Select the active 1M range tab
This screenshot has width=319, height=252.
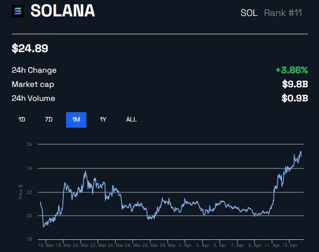click(x=76, y=120)
